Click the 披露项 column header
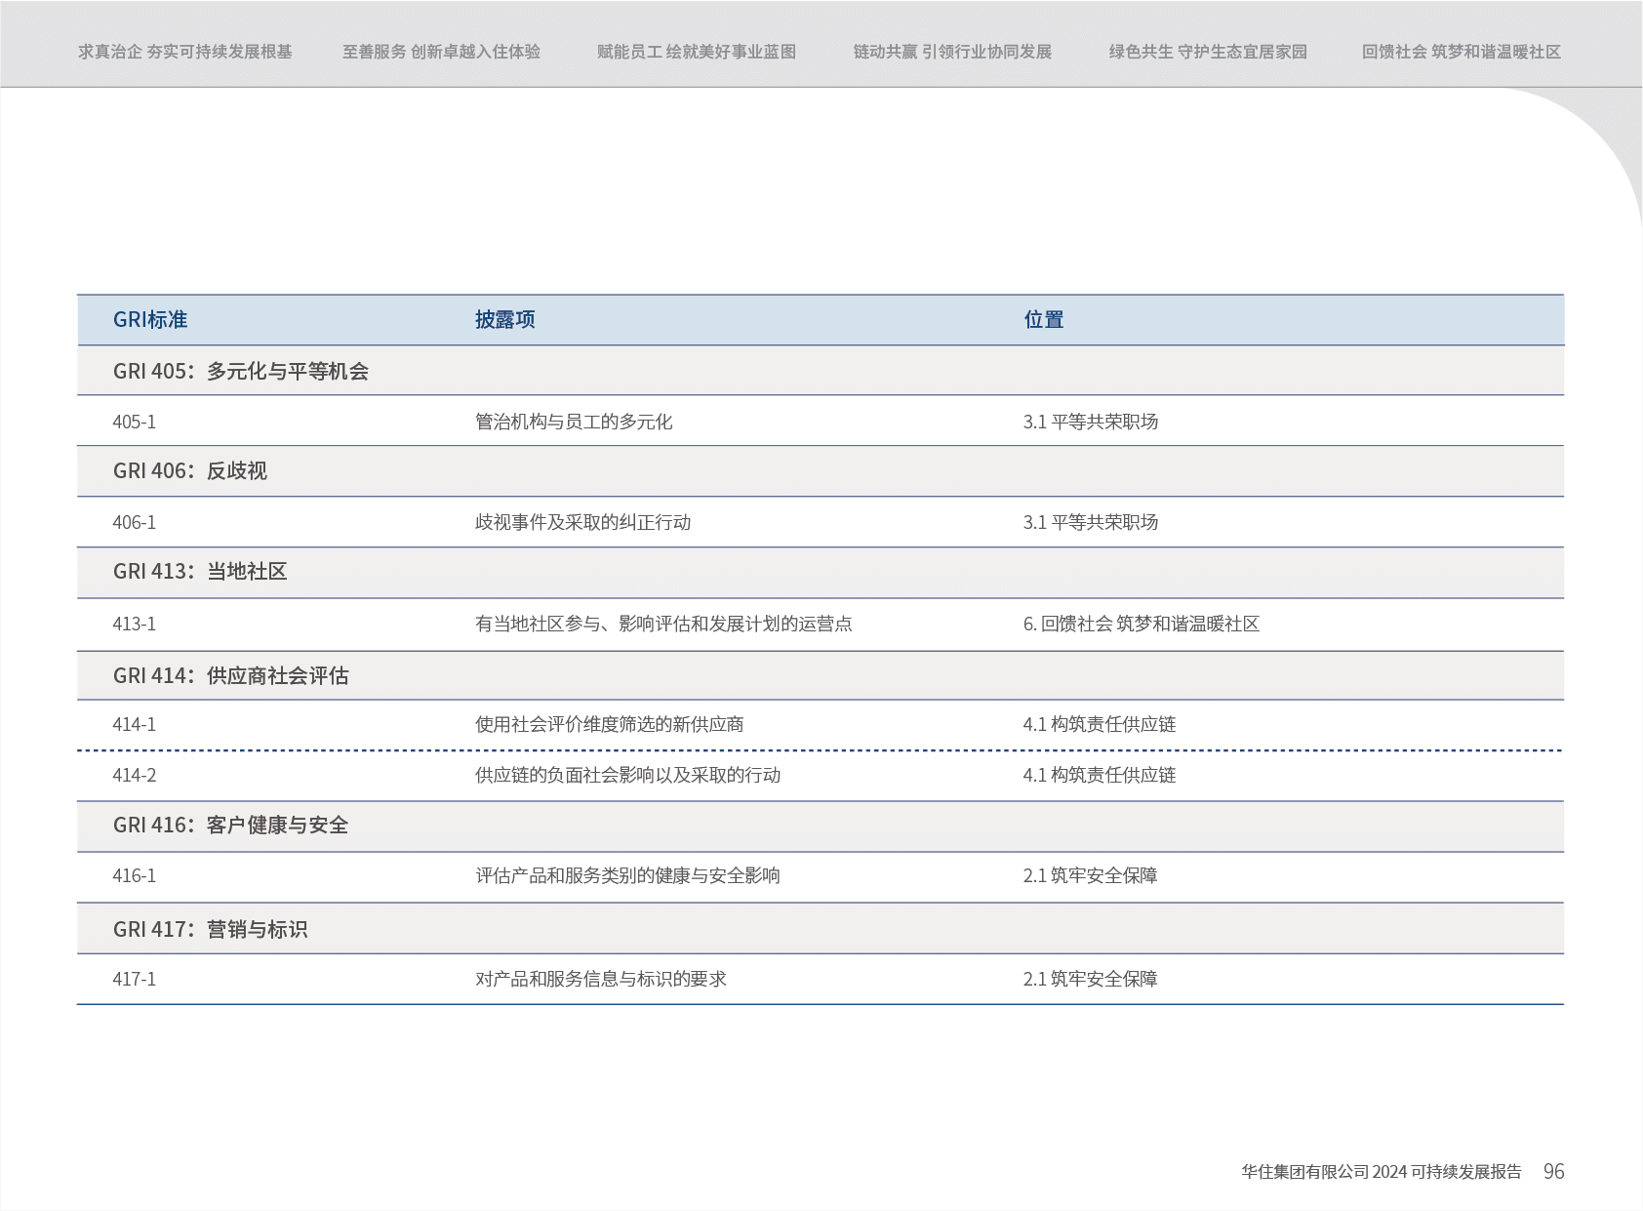 pyautogui.click(x=504, y=320)
